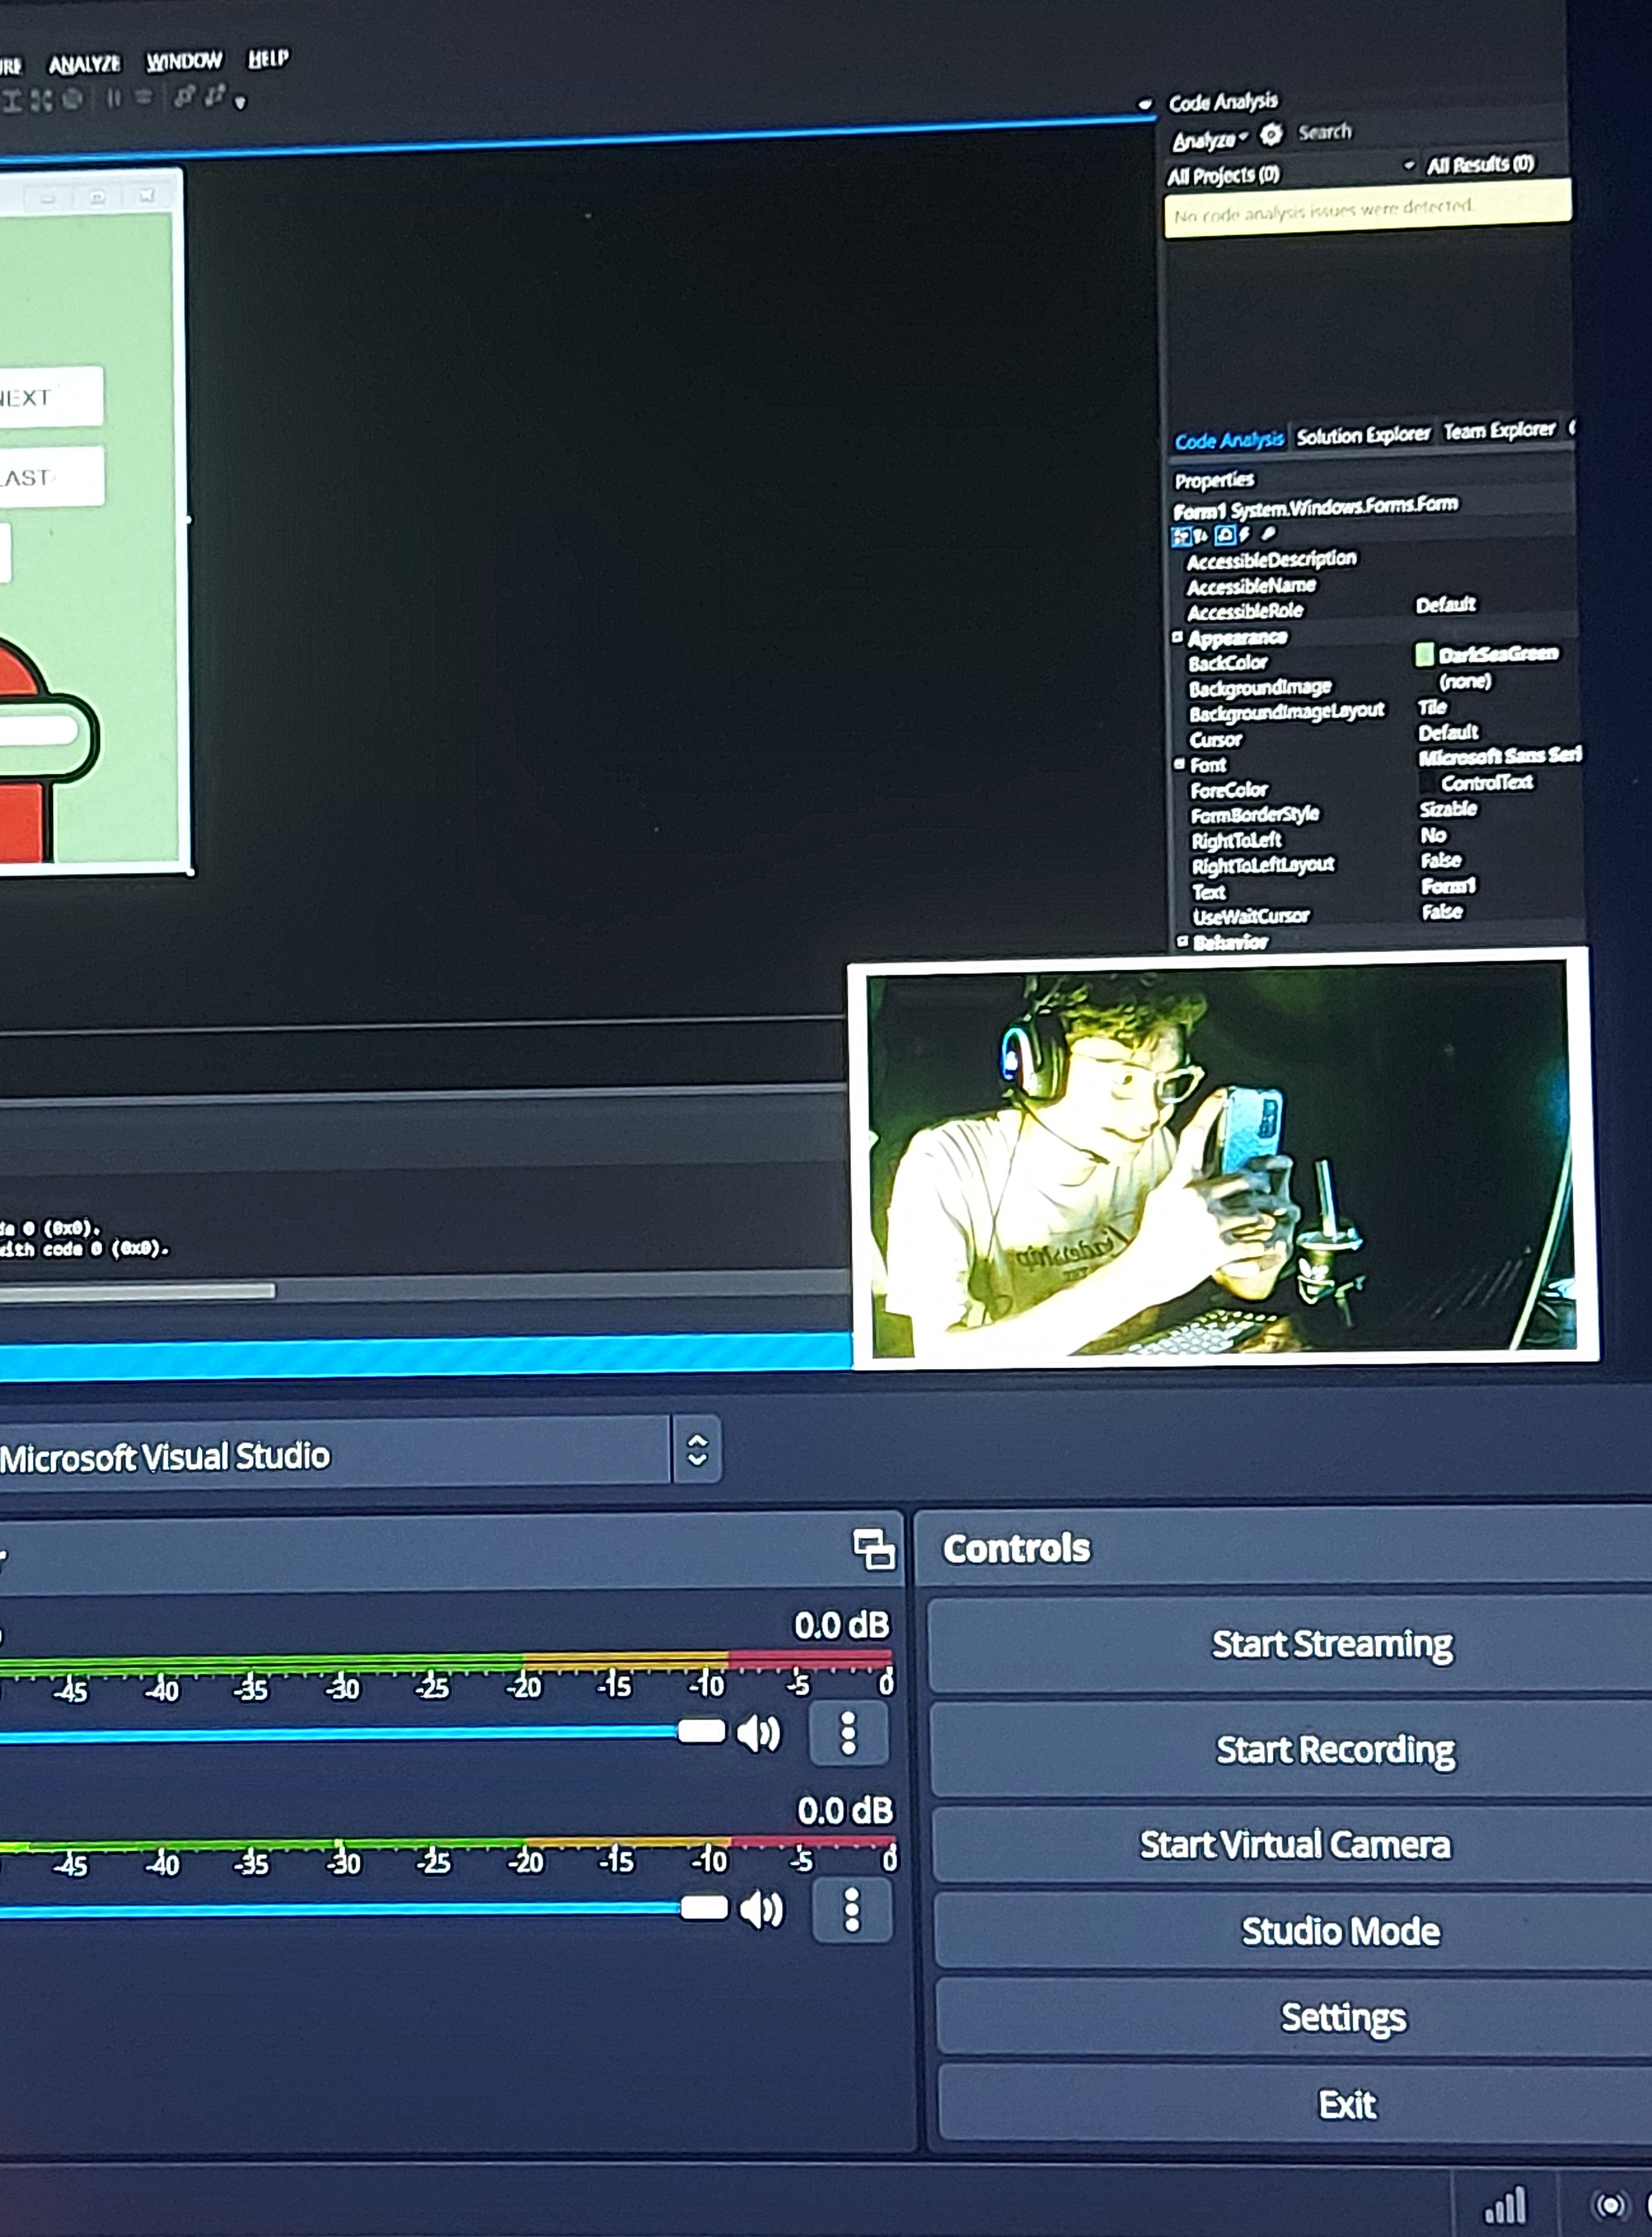Image resolution: width=1652 pixels, height=2237 pixels.
Task: Click the Output window horizontal scrollbar
Action: pyautogui.click(x=137, y=1291)
